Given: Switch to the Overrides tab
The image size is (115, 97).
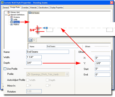Looking at the screenshot, I should coord(25,7).
